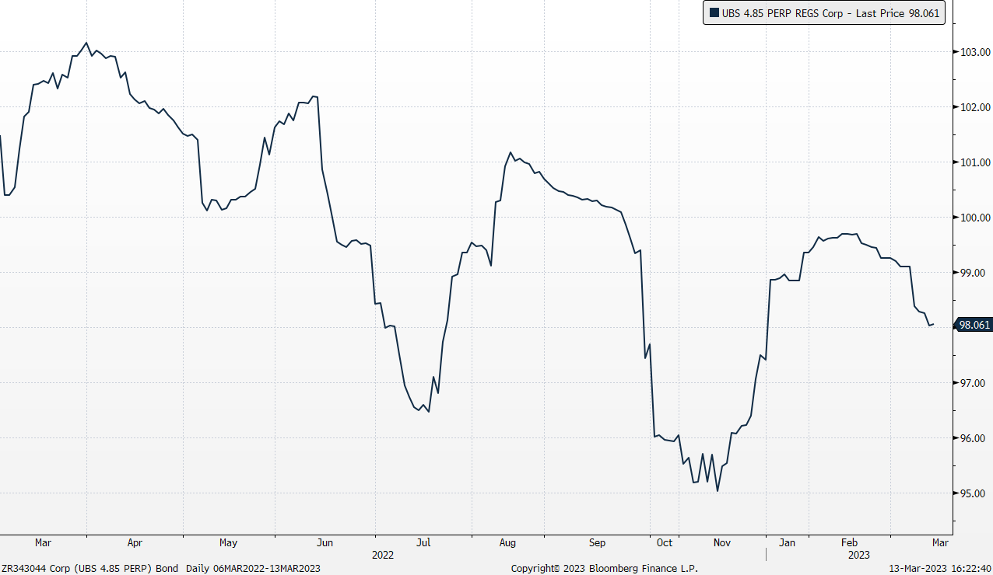Click the Feb month label on the x-axis
This screenshot has width=993, height=575.
pyautogui.click(x=849, y=542)
